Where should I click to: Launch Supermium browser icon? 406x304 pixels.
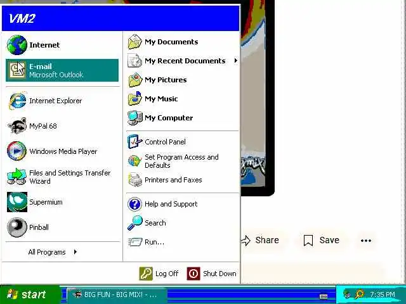point(17,202)
